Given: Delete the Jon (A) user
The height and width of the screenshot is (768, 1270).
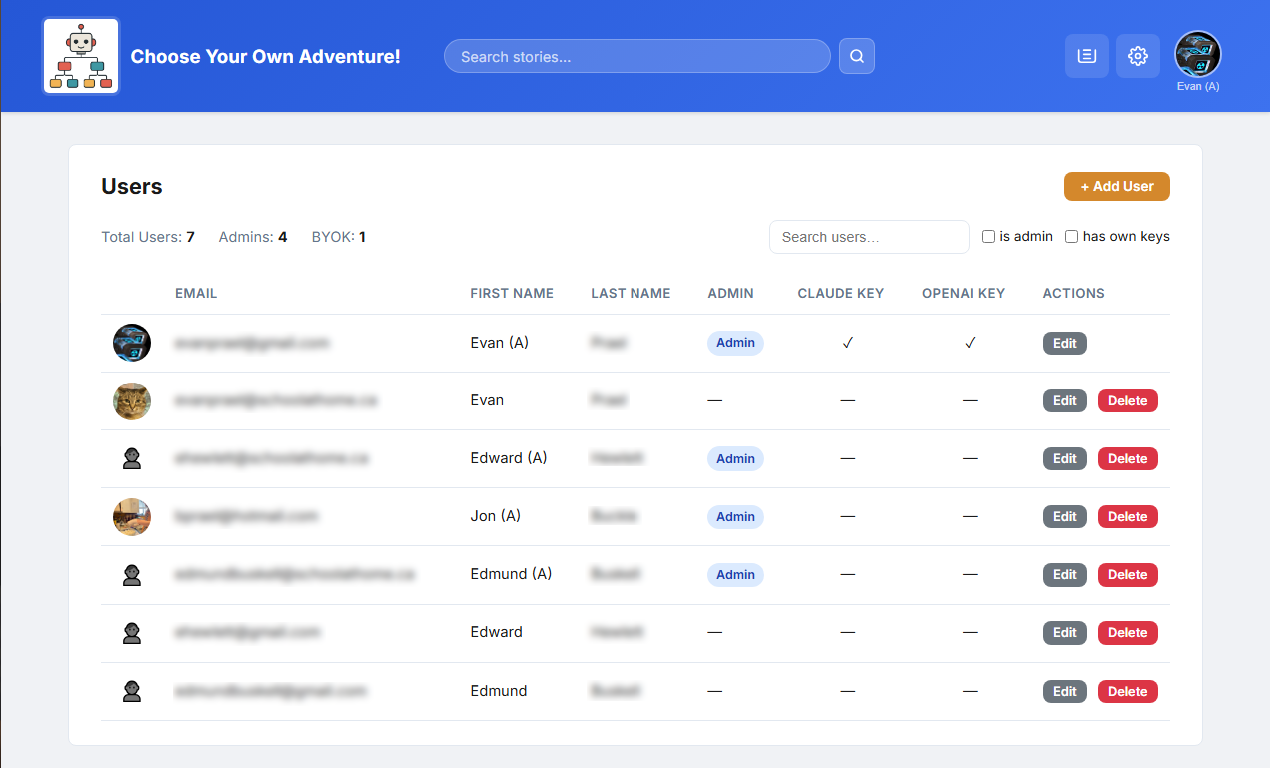Looking at the screenshot, I should tap(1128, 516).
